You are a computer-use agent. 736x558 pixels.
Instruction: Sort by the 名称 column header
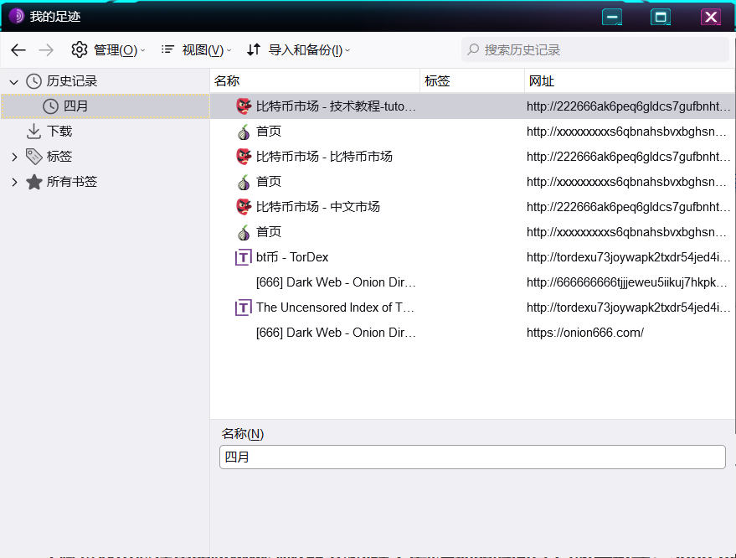(315, 80)
